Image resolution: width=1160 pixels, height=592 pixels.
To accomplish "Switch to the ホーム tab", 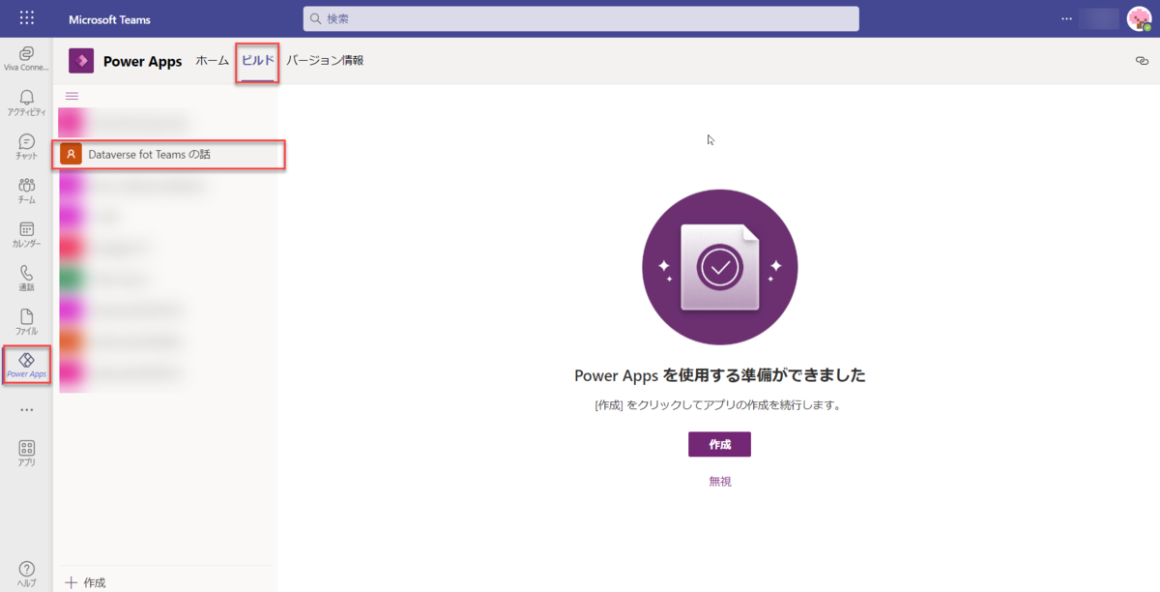I will [212, 61].
